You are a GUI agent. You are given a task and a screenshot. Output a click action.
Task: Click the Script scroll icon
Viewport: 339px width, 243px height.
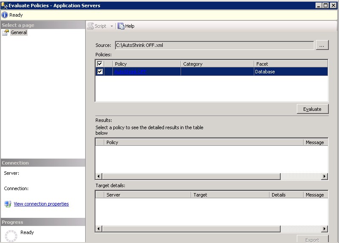(90, 26)
